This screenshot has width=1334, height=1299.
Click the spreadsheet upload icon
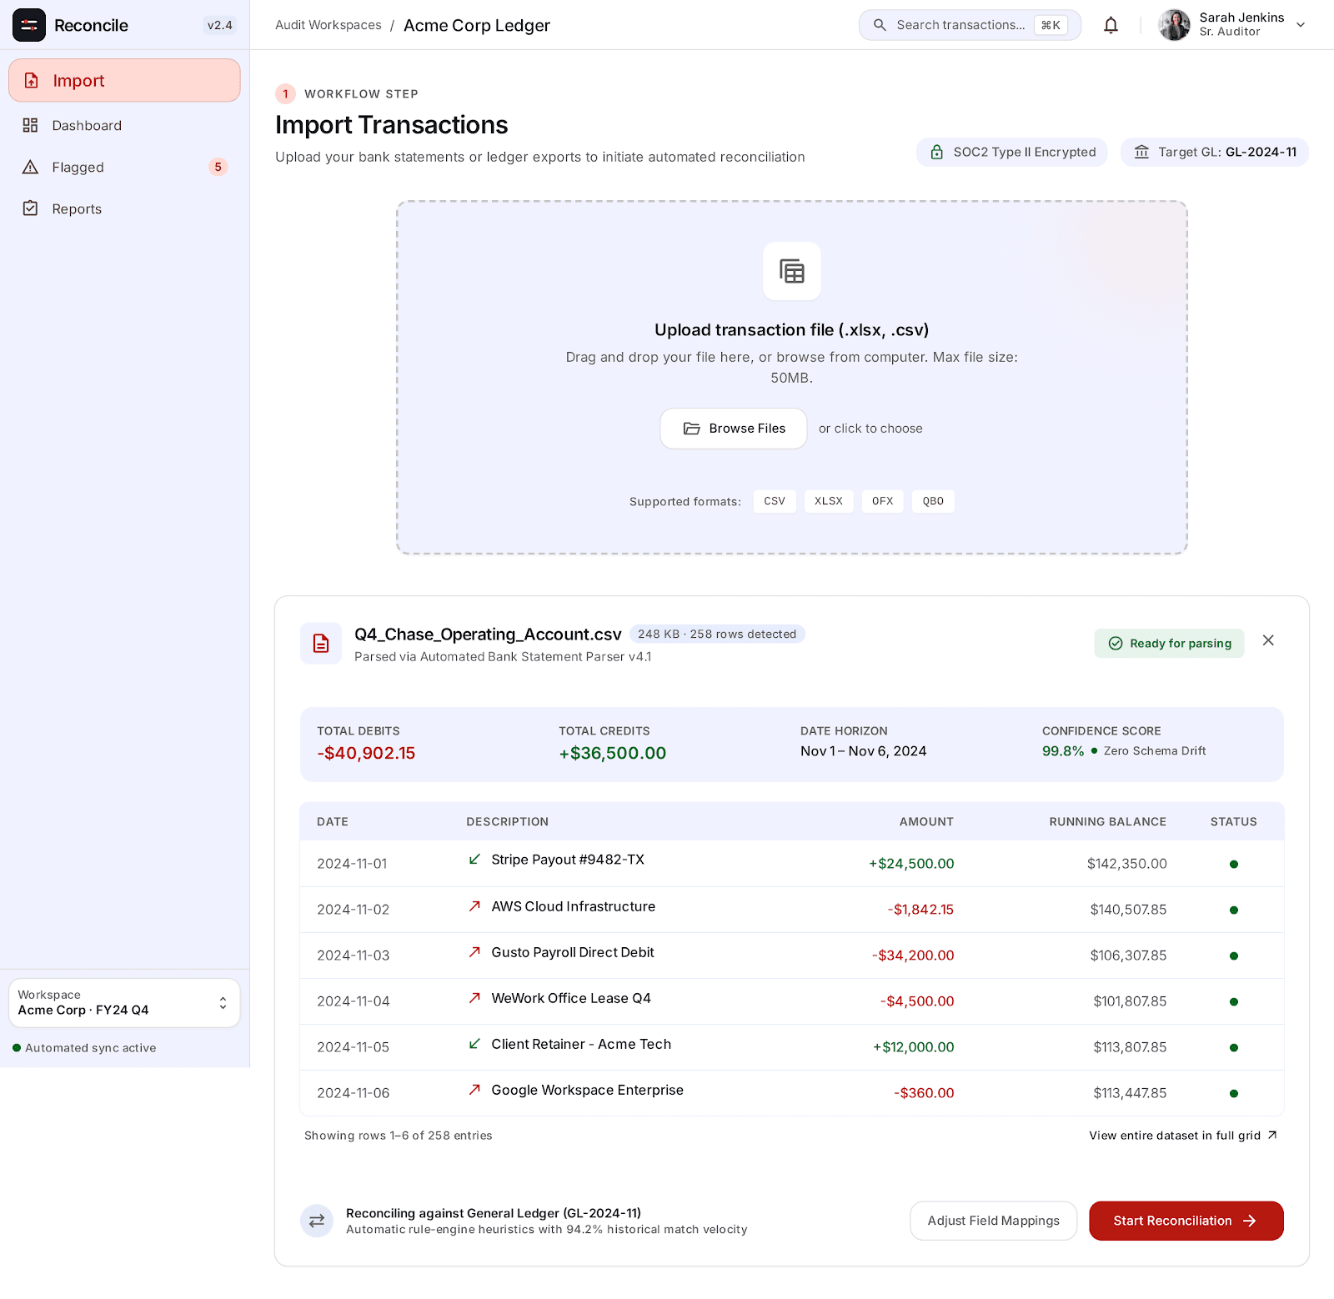coord(792,271)
